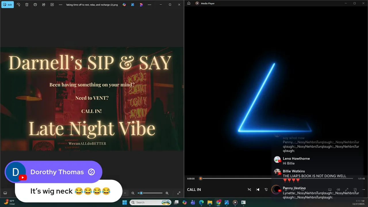Zoom out of the image in Photos

(133, 193)
